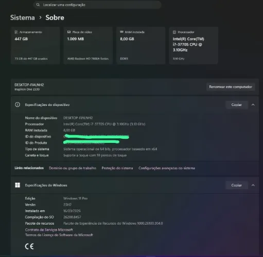Screen dimensions: 263x257
Task: Click the '16/03/2026' install date value
Action: pos(72,211)
